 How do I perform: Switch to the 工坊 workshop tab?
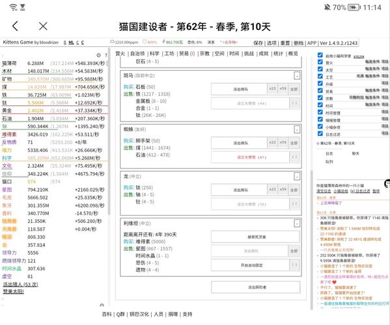[169, 54]
